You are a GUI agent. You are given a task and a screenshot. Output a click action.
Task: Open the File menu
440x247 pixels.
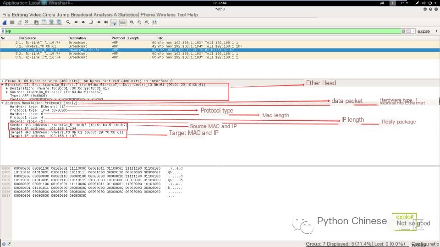click(x=6, y=15)
